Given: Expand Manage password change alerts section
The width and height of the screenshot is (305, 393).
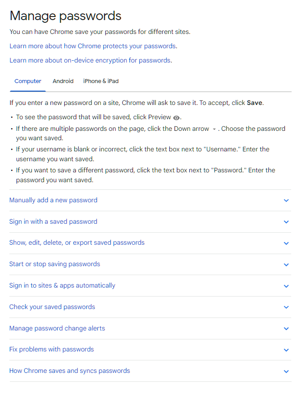Looking at the screenshot, I should [57, 328].
